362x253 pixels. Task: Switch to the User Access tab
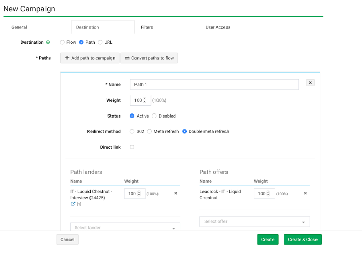point(218,27)
